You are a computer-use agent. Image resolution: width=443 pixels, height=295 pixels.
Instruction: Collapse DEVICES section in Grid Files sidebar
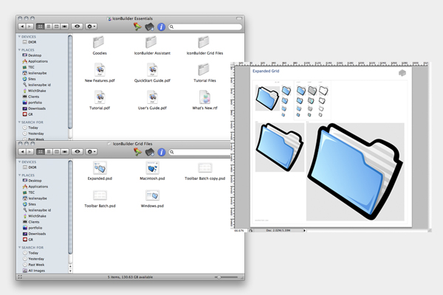coord(19,162)
